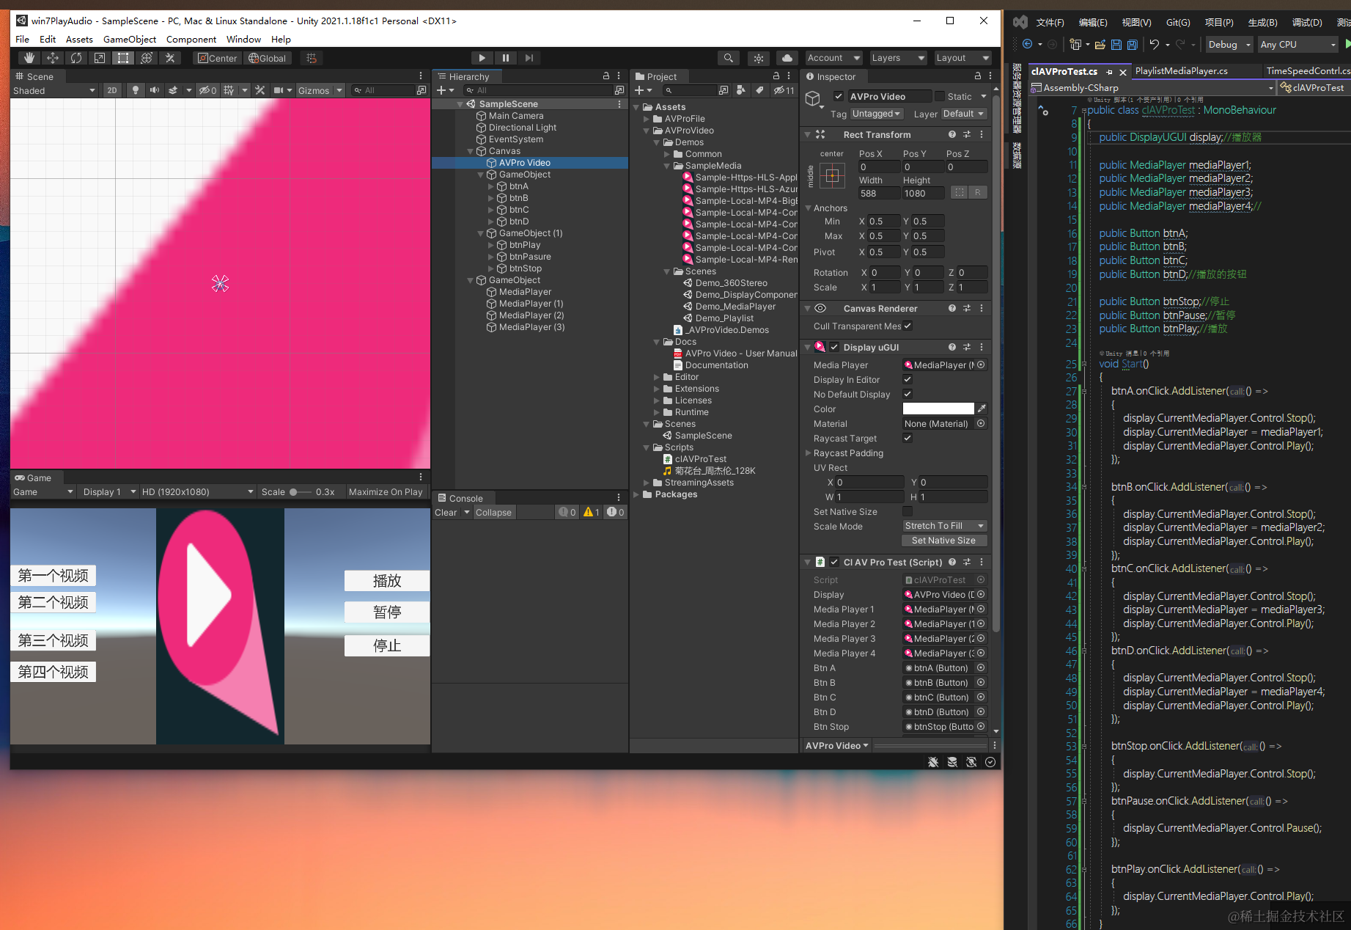Add new item with Hierarchy plus button

(x=441, y=90)
